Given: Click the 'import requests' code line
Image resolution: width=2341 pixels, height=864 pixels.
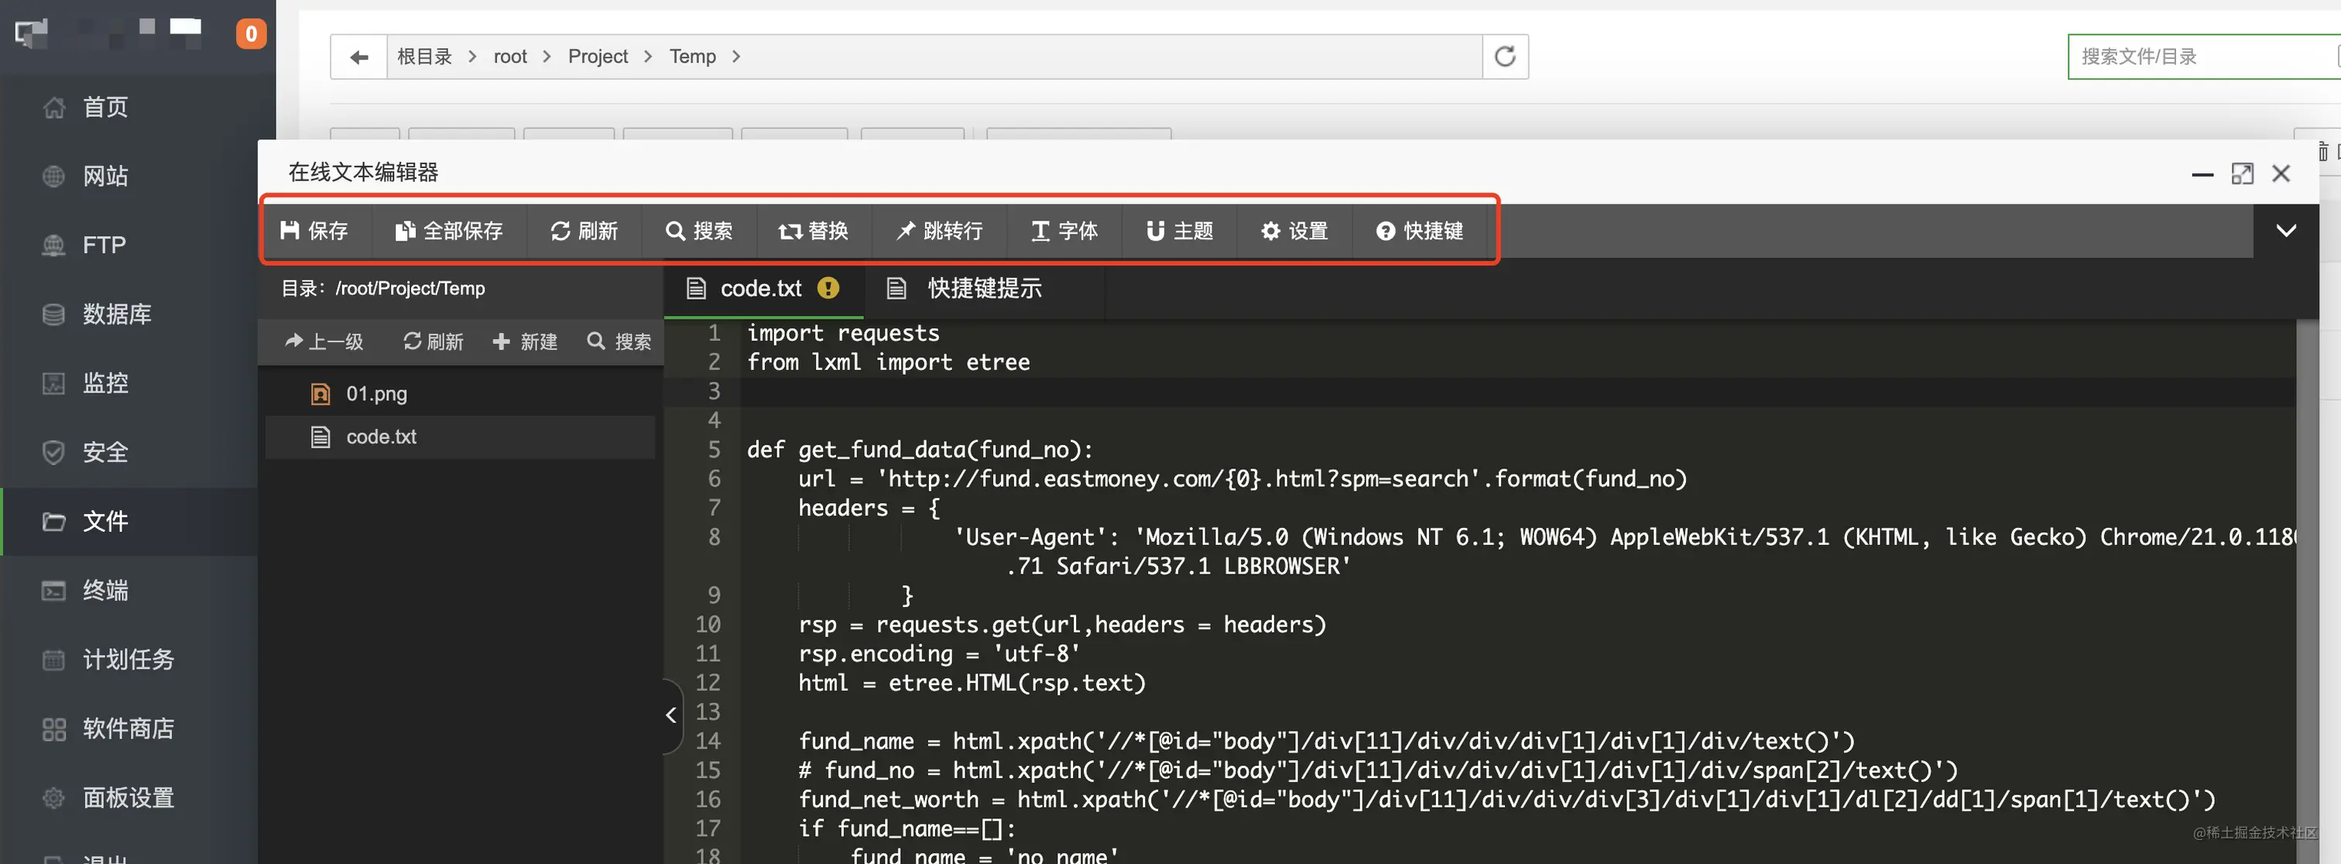Looking at the screenshot, I should (842, 334).
